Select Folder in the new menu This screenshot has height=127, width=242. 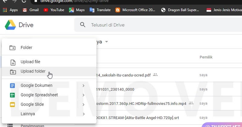pyautogui.click(x=49, y=47)
